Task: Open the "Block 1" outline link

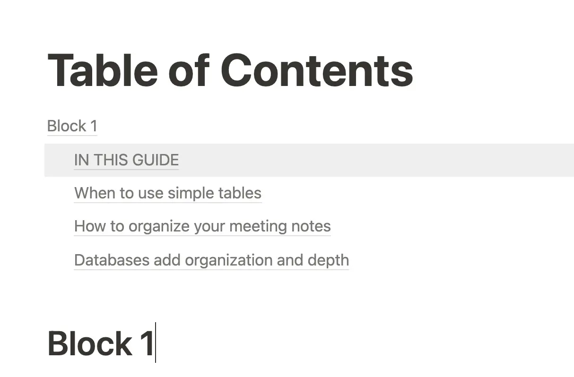Action: click(x=72, y=126)
